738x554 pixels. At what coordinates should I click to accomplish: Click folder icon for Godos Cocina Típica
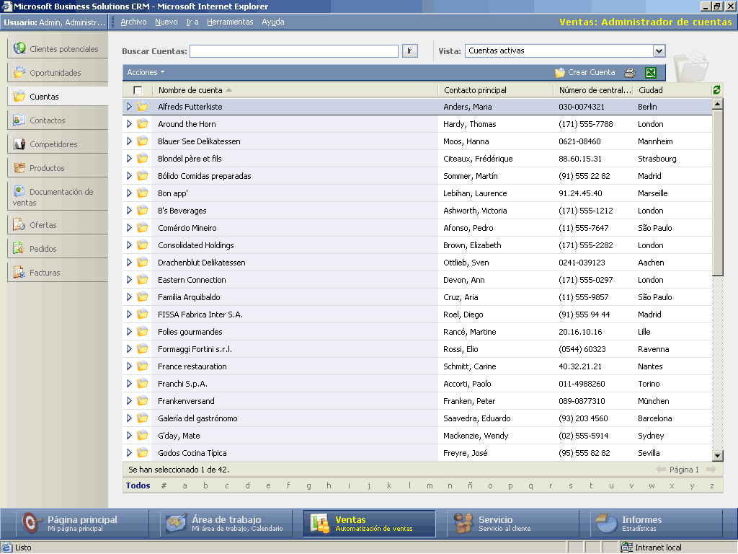142,453
